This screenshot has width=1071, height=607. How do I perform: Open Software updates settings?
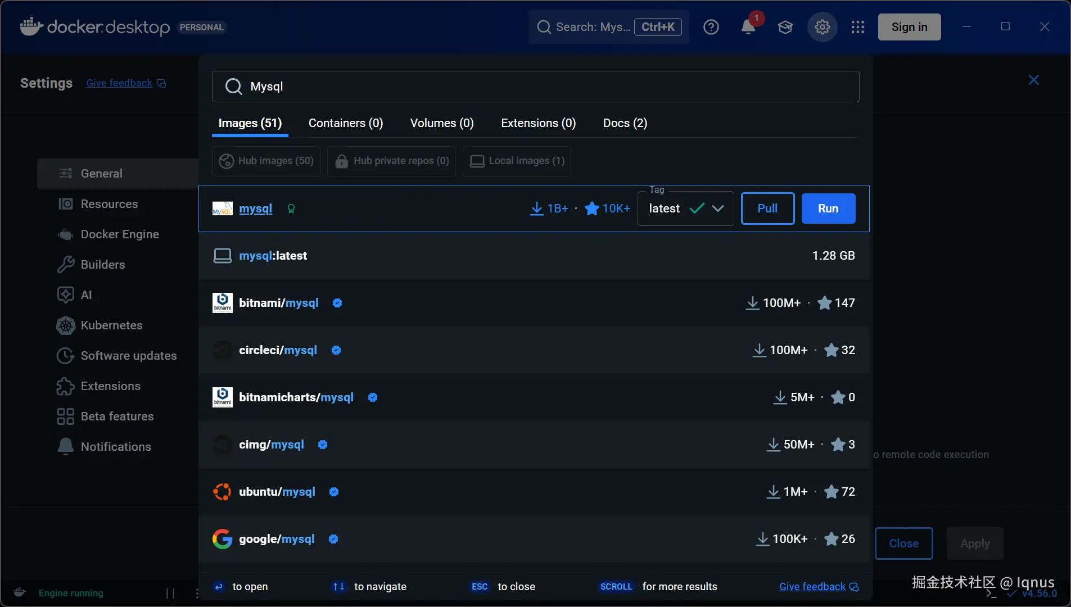pyautogui.click(x=118, y=356)
